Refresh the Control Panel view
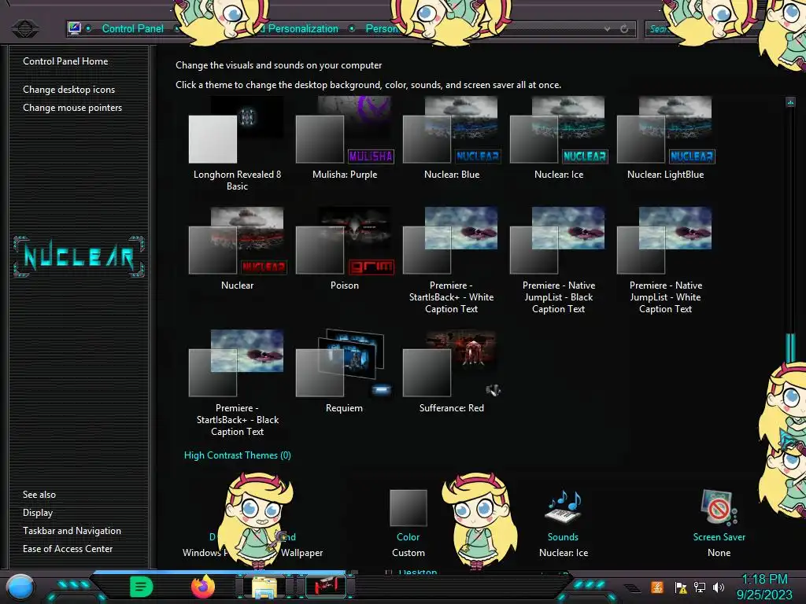806x604 pixels. 624,29
